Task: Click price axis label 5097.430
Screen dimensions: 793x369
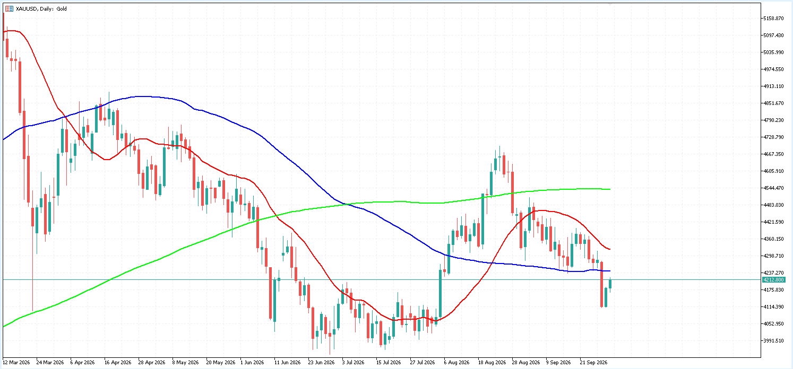Action: click(x=773, y=36)
